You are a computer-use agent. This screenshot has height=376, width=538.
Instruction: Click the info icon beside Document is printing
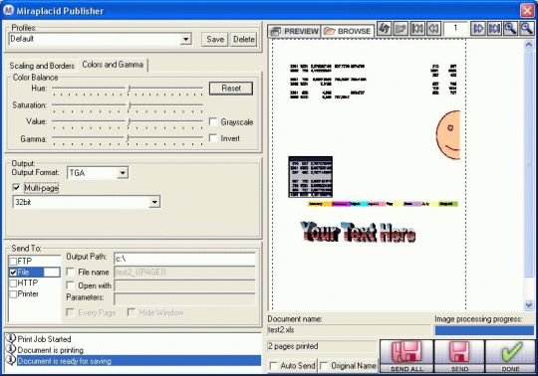click(11, 349)
